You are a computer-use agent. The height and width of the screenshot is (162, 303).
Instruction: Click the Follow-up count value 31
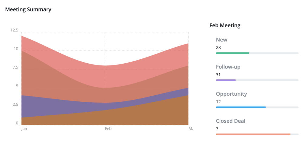click(218, 74)
